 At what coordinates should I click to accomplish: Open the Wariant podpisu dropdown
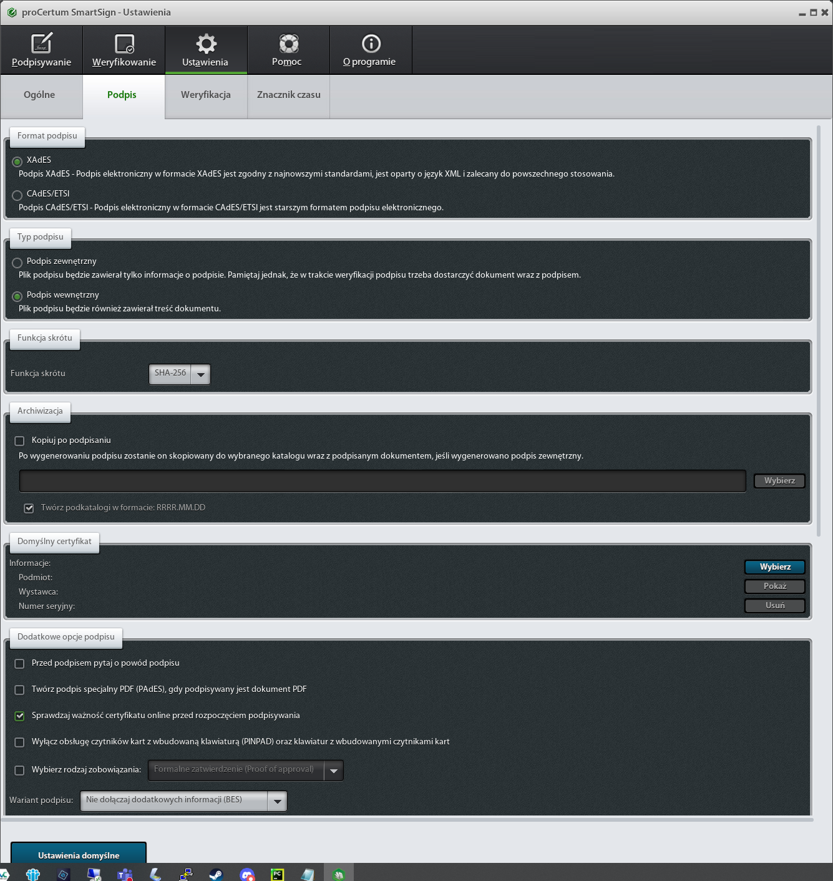(277, 801)
